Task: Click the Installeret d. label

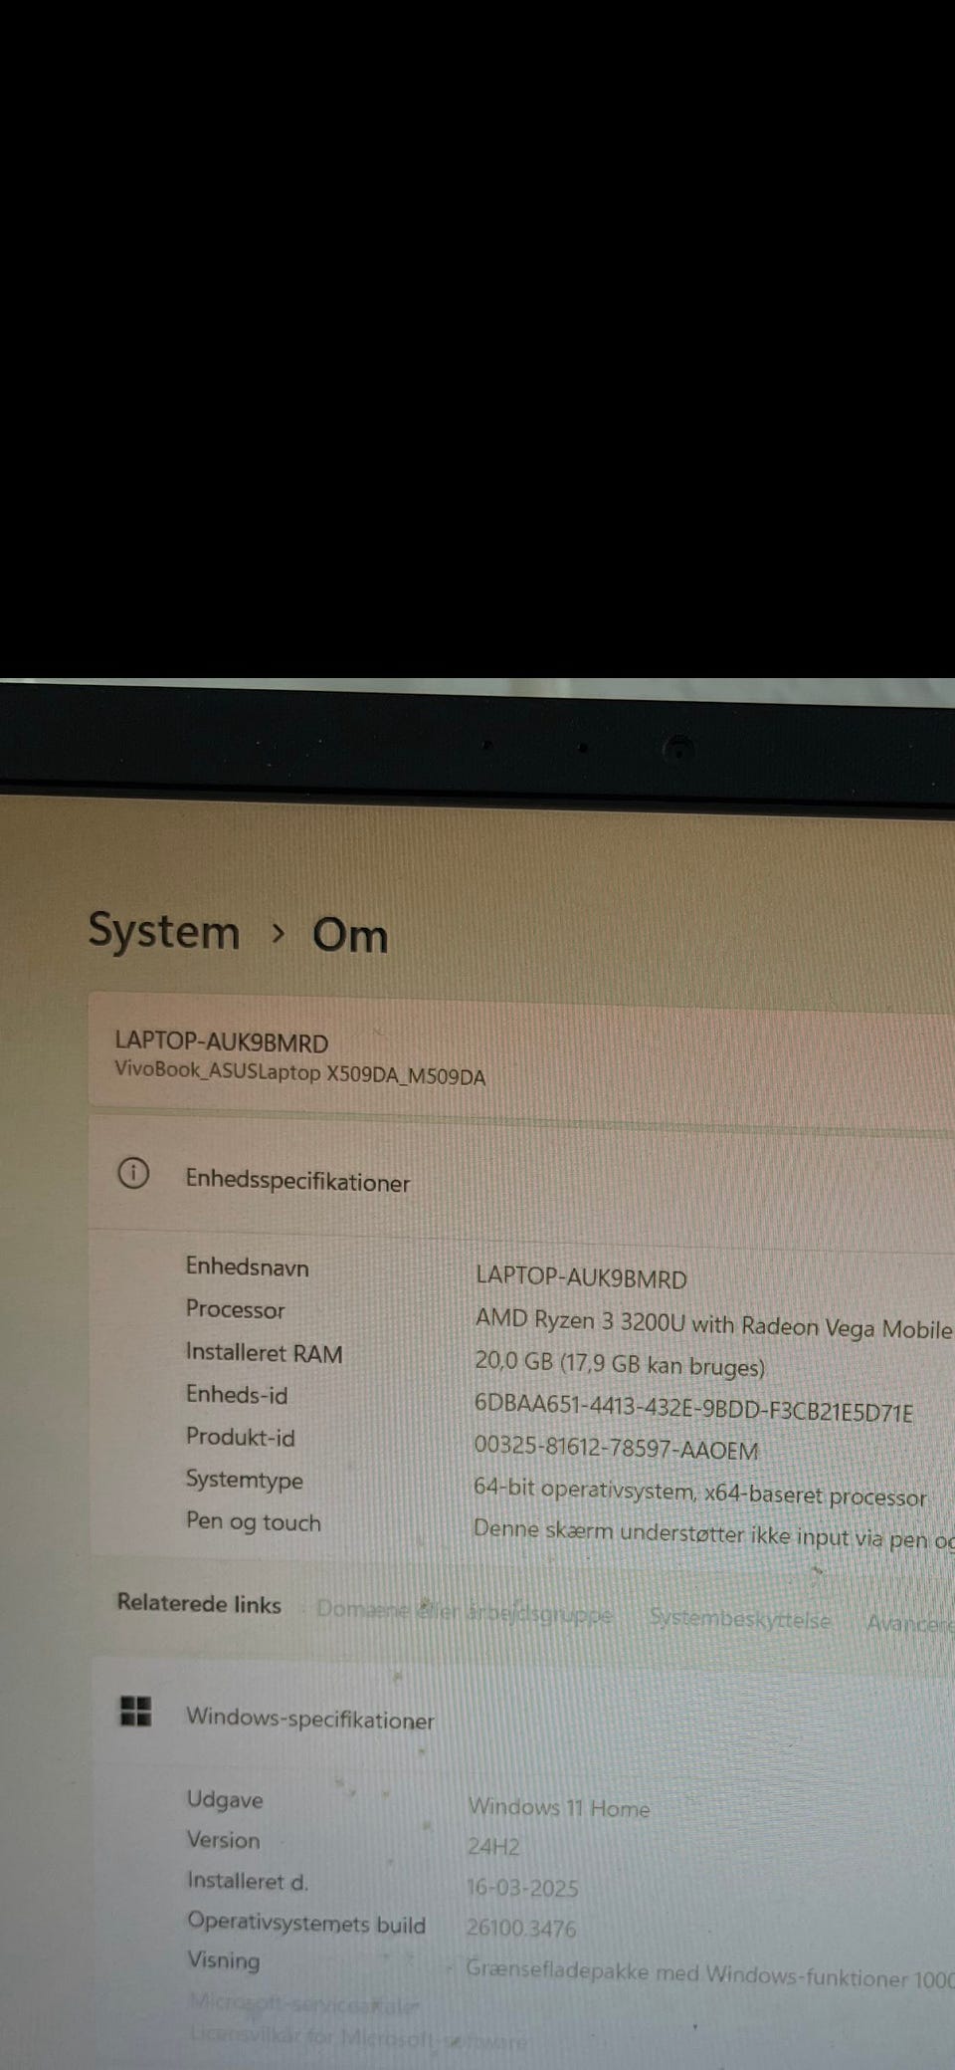Action: tap(248, 1881)
